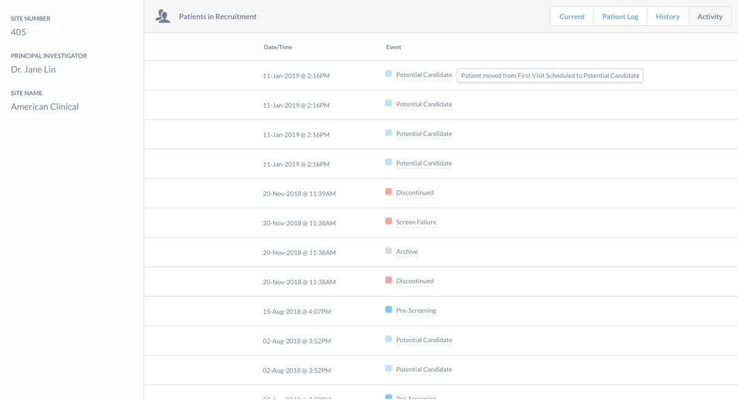Click the Discontinued event at 11:39AM
738x400 pixels.
coord(415,193)
